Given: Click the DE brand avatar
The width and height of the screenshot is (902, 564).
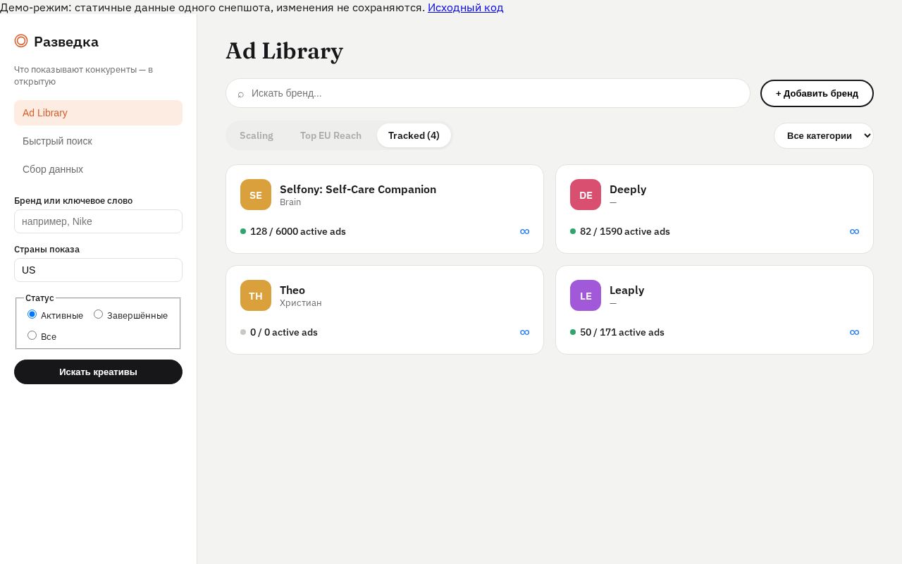Looking at the screenshot, I should (x=586, y=195).
